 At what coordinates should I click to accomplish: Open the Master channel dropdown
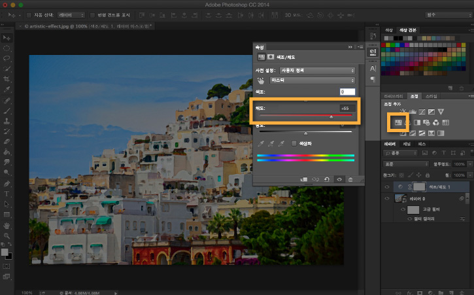(313, 80)
